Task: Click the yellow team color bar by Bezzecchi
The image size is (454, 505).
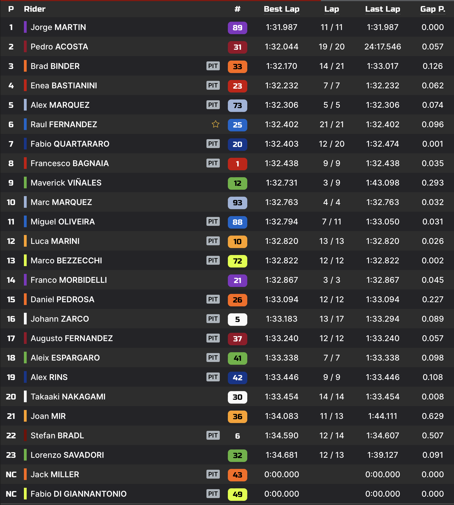Action: coord(25,260)
